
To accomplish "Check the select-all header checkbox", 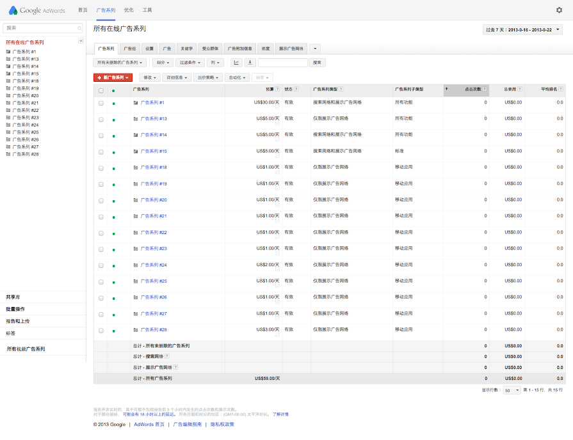I will (101, 90).
